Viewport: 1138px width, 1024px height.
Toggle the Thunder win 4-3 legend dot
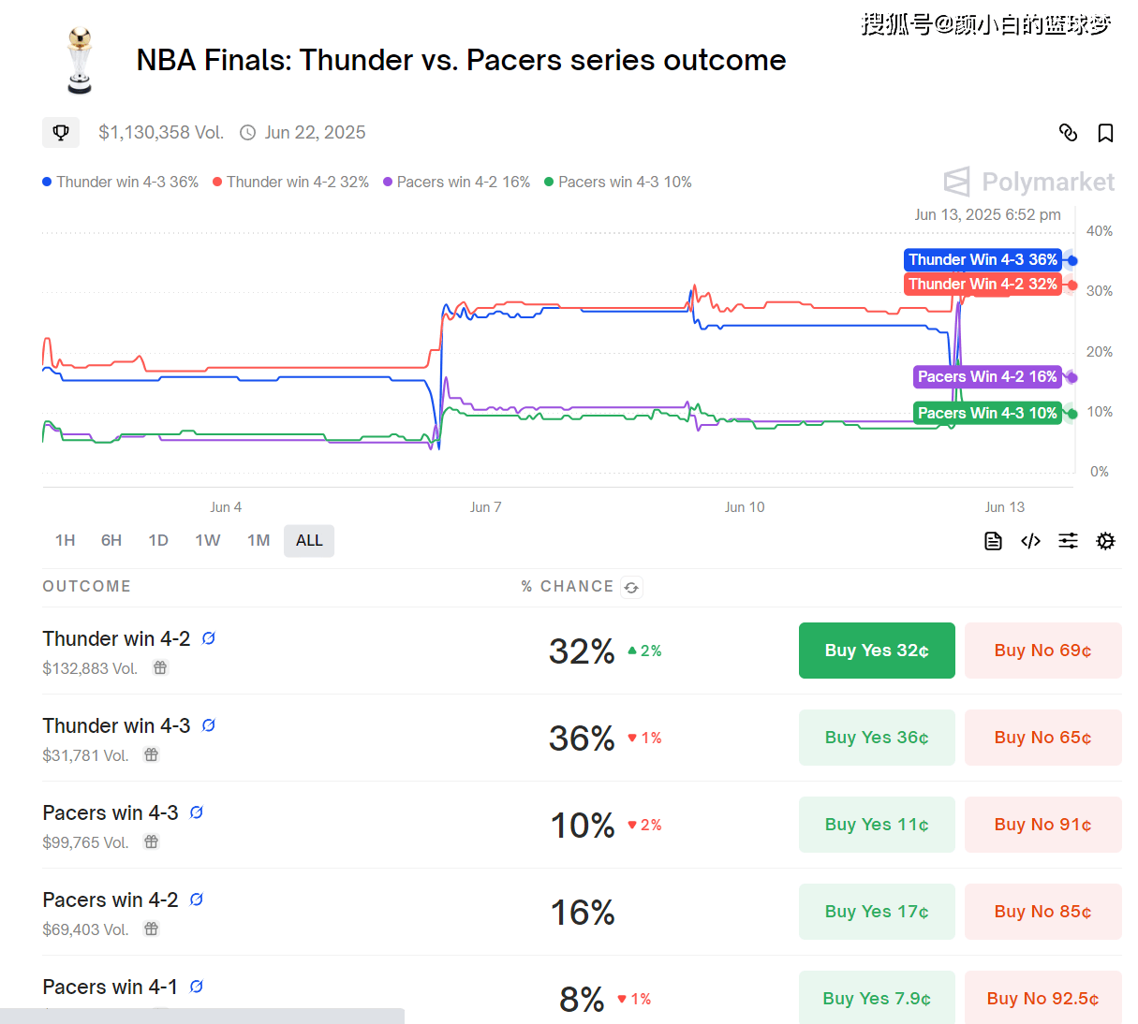[47, 183]
